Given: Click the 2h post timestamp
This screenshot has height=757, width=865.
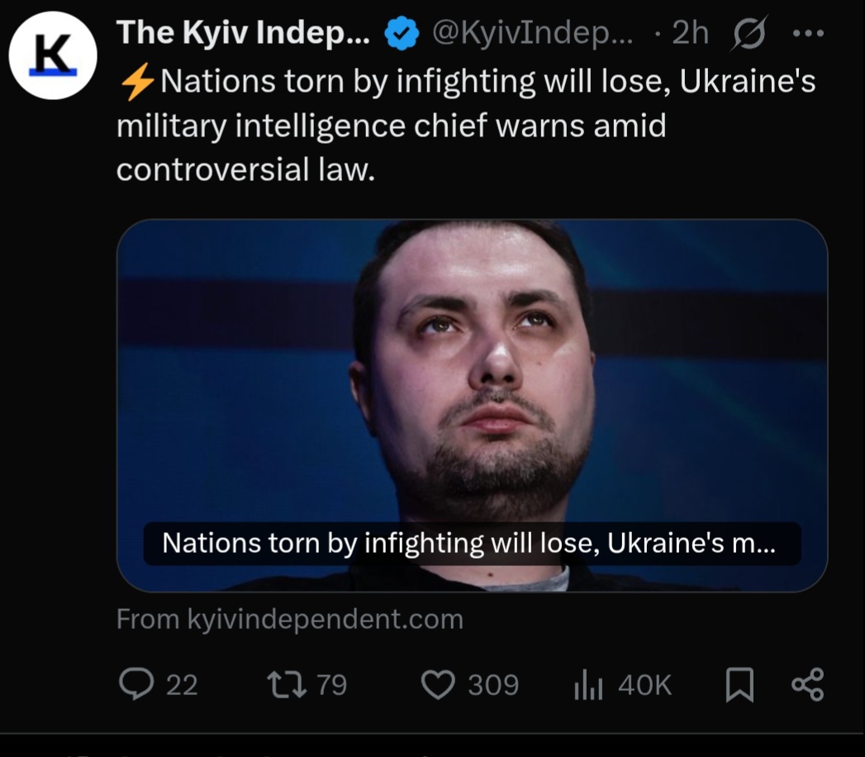Looking at the screenshot, I should pyautogui.click(x=690, y=33).
